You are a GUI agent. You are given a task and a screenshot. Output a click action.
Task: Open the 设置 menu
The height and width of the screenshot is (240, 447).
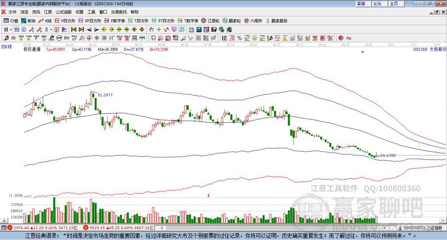click(x=79, y=12)
